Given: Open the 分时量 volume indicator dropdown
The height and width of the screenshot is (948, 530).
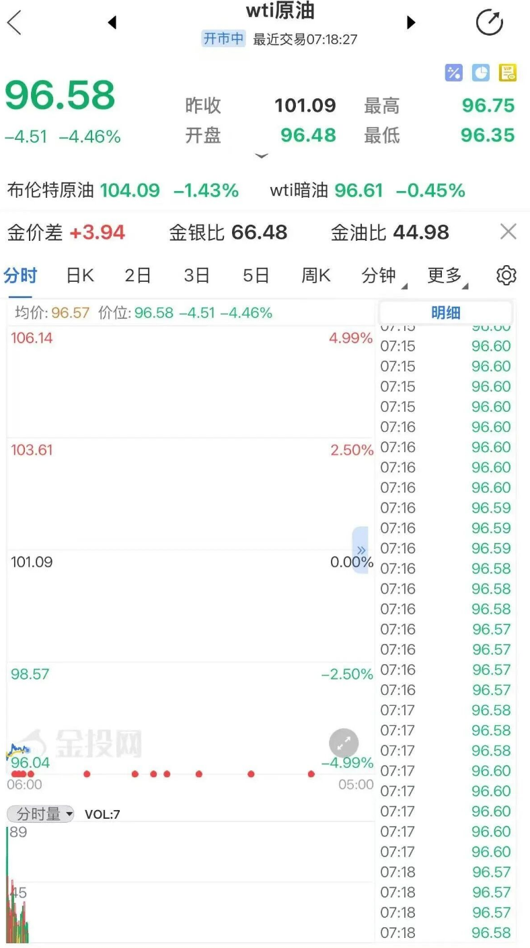Looking at the screenshot, I should point(40,814).
